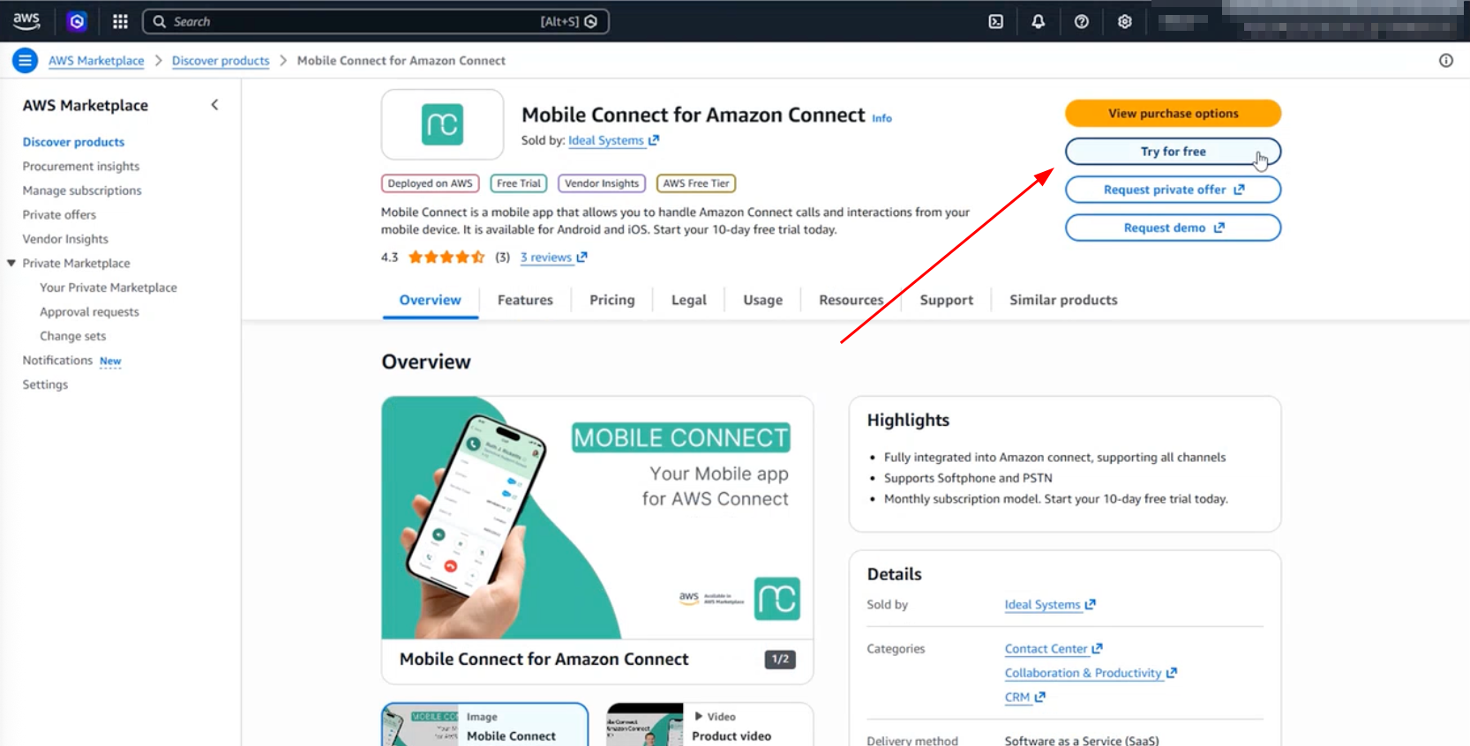The height and width of the screenshot is (746, 1470).
Task: Open the Usage tab
Action: (x=762, y=300)
